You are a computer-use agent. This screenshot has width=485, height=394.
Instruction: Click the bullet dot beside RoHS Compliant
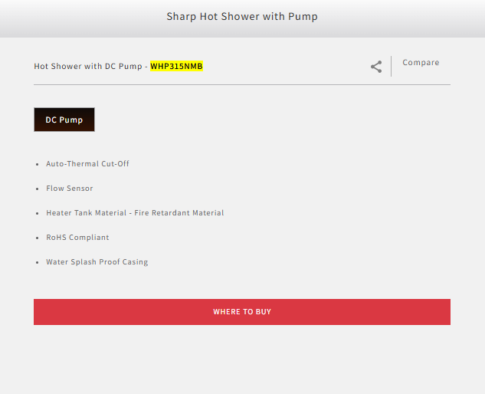[37, 238]
